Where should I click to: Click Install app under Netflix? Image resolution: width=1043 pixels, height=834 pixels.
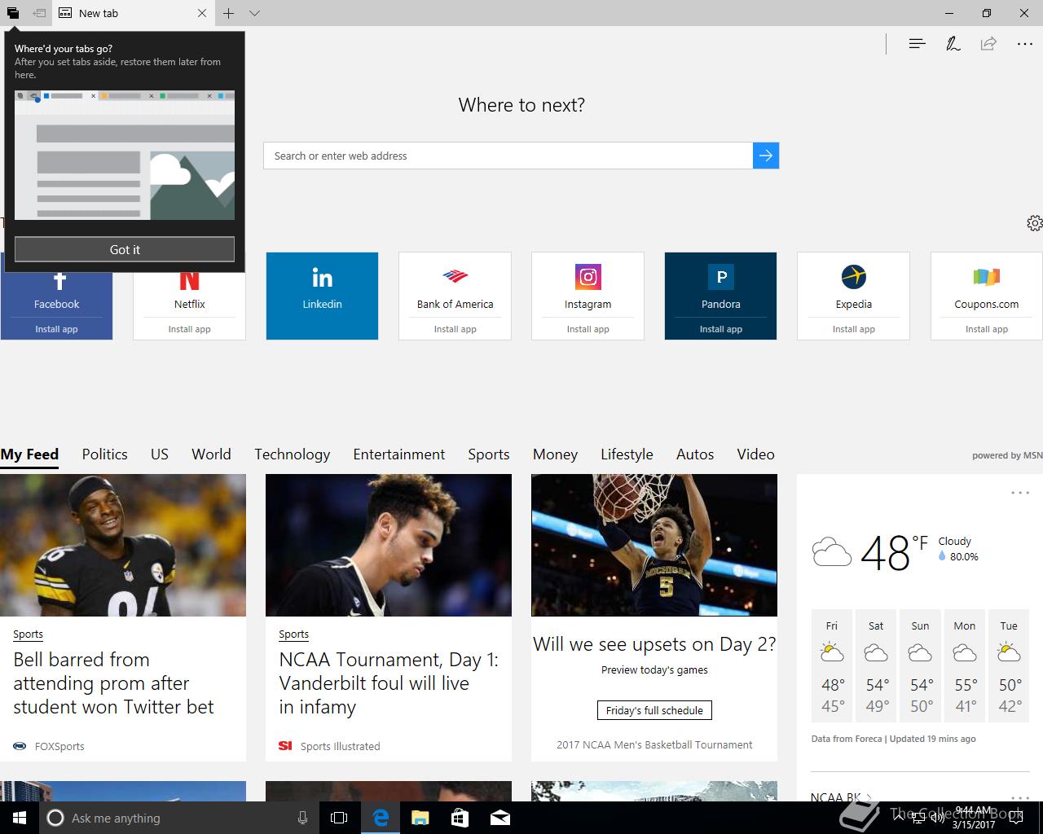tap(189, 329)
